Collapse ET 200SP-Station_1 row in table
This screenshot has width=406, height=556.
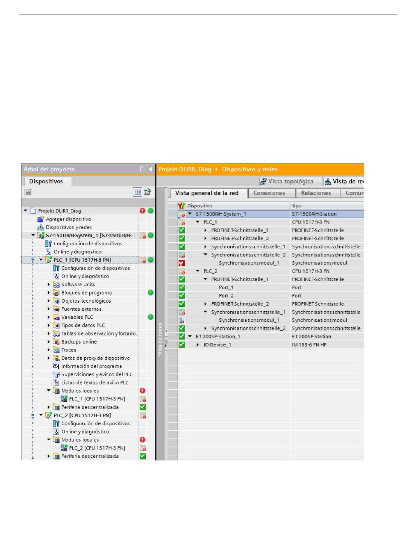tap(190, 337)
